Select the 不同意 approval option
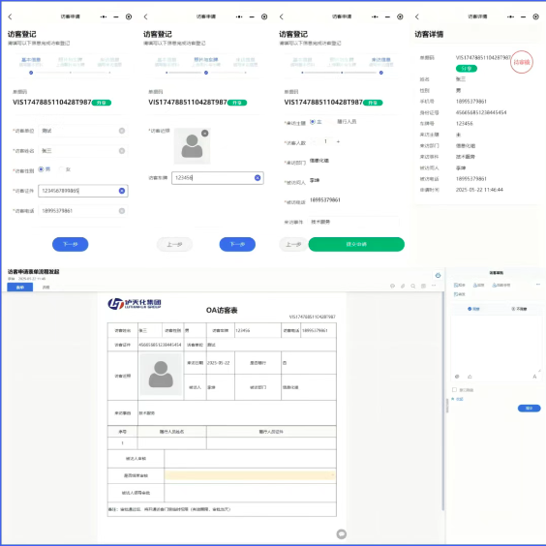The width and height of the screenshot is (546, 546). pyautogui.click(x=519, y=309)
